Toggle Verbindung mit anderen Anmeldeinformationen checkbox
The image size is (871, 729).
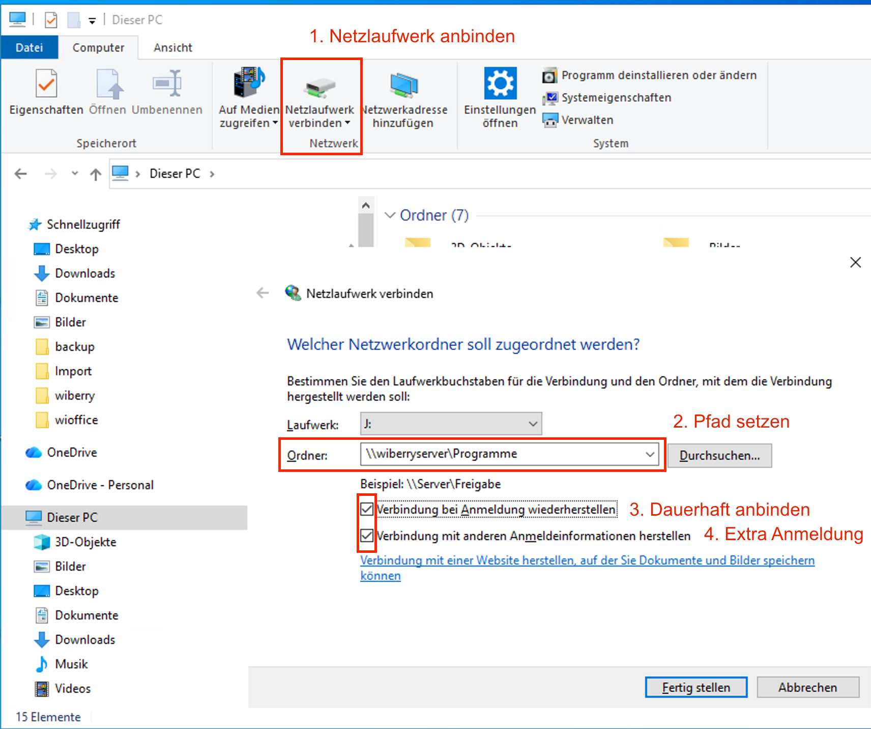tap(367, 536)
